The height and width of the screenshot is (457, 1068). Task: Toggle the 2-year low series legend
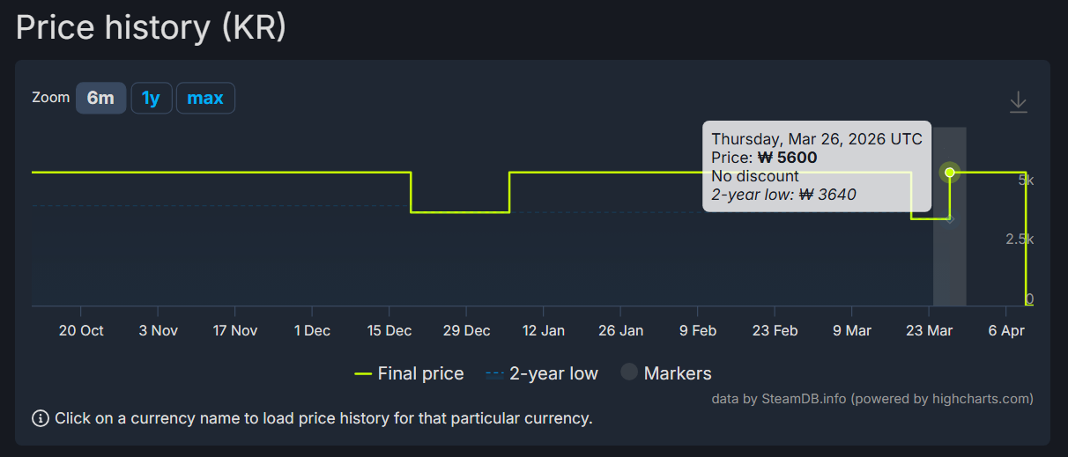[541, 373]
